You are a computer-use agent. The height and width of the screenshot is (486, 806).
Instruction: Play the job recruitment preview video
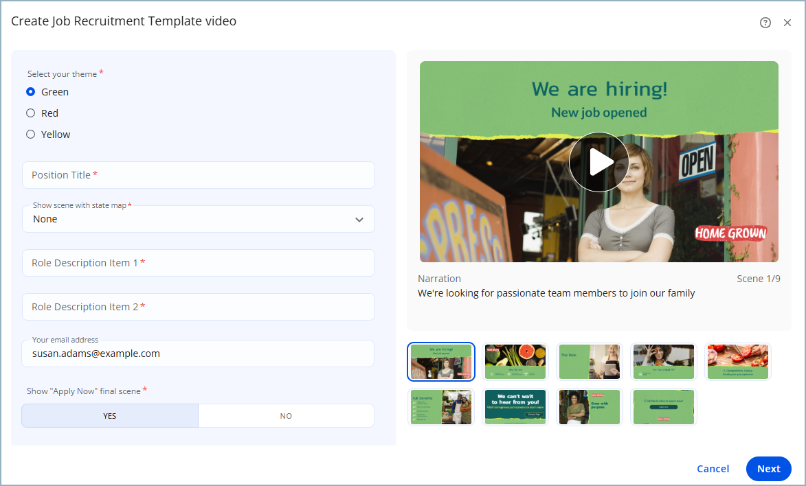tap(598, 162)
